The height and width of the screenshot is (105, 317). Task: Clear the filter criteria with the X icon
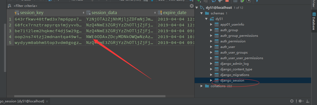(x=191, y=6)
